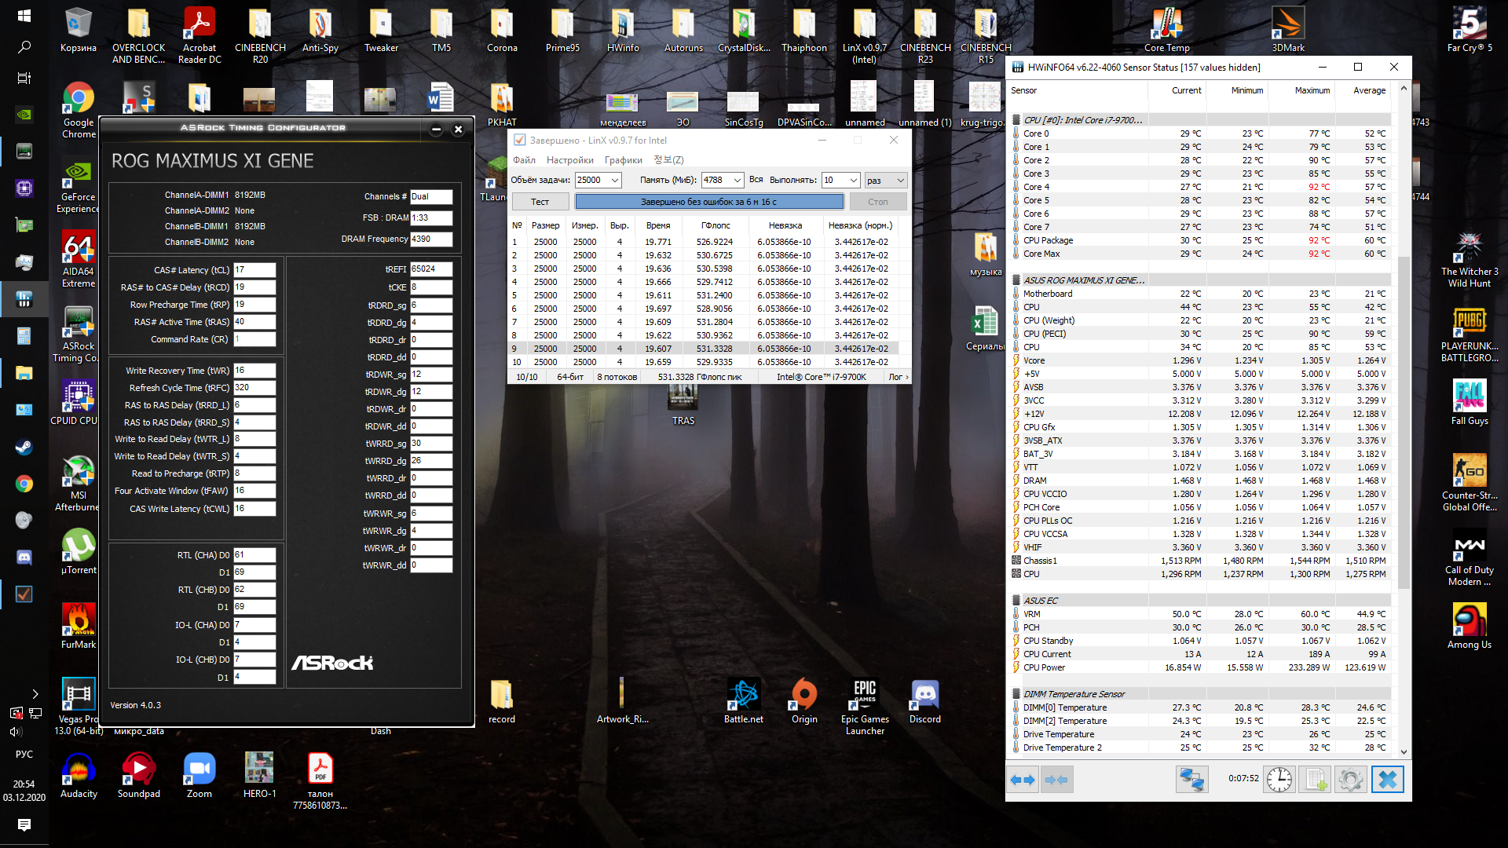Start logging with spreadsheet plus icon
The image size is (1508, 848).
(1316, 780)
